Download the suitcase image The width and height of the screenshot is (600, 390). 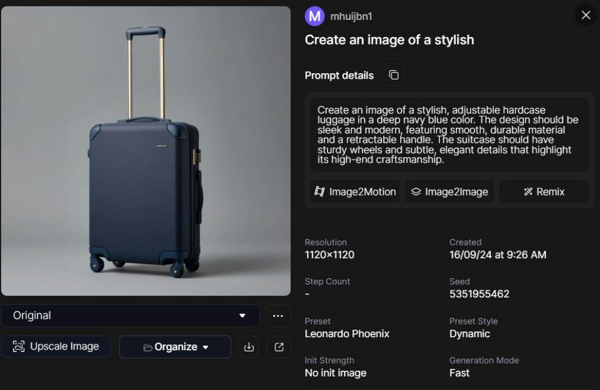point(249,347)
